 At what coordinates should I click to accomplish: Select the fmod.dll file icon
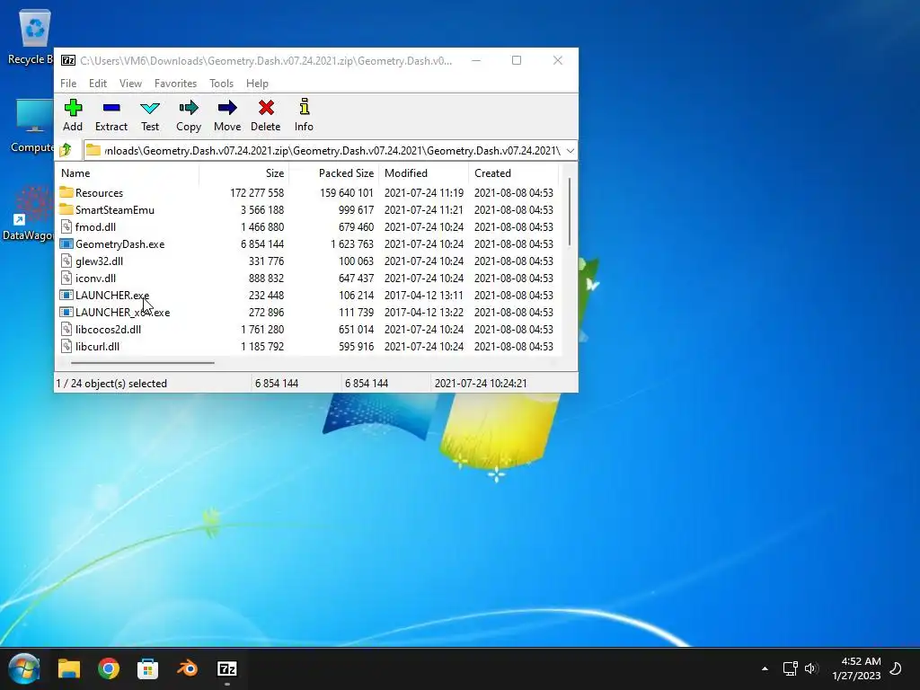[x=66, y=226]
